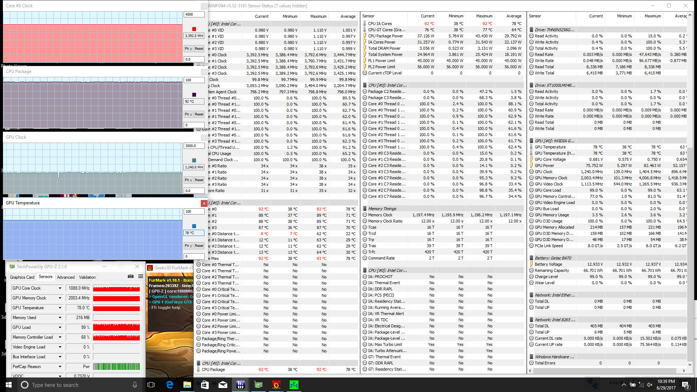The height and width of the screenshot is (392, 697).
Task: Click the teal color swatch in GPU Clock graph
Action: click(194, 160)
